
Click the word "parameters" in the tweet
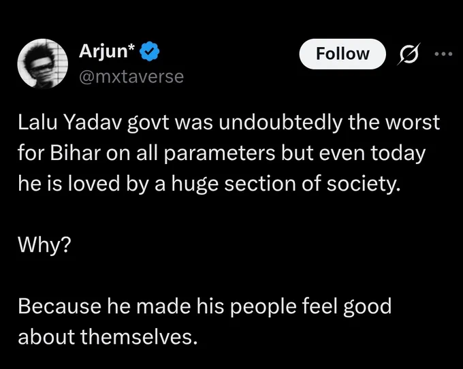(x=219, y=153)
